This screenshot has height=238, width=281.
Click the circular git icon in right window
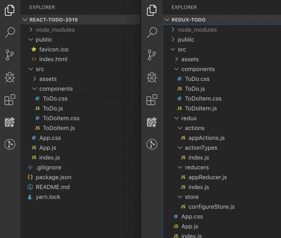(x=152, y=144)
